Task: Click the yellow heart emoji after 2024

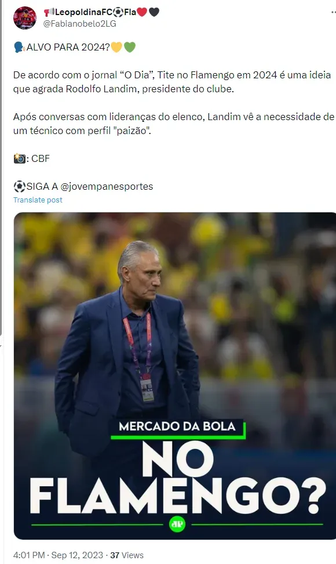Action: pyautogui.click(x=116, y=47)
